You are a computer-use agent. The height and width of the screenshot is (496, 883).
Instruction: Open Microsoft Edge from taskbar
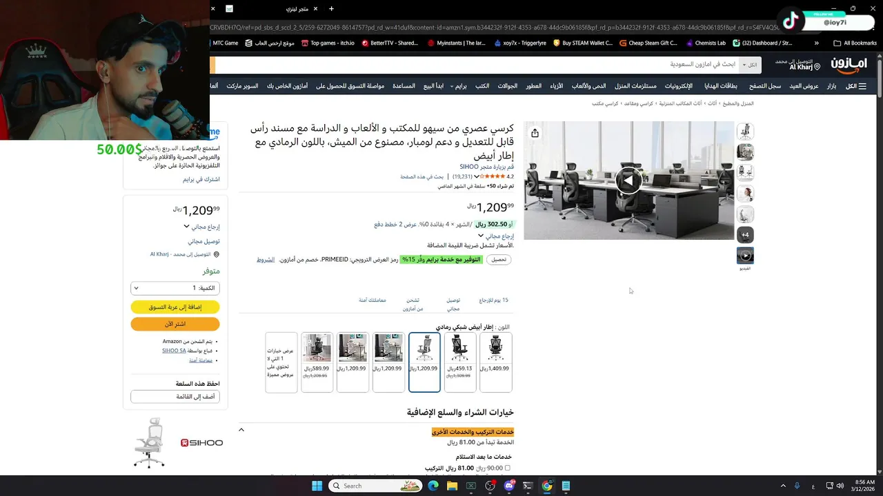[x=433, y=486]
